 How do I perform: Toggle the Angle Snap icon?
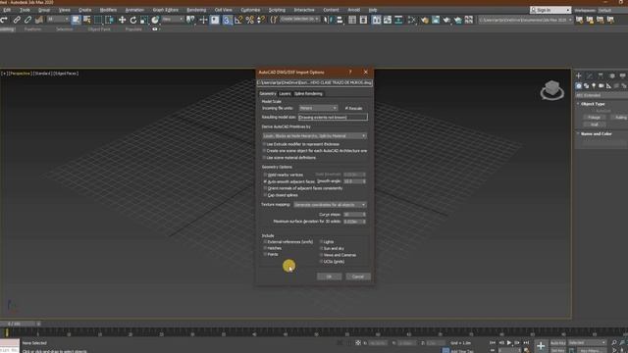tap(238, 20)
